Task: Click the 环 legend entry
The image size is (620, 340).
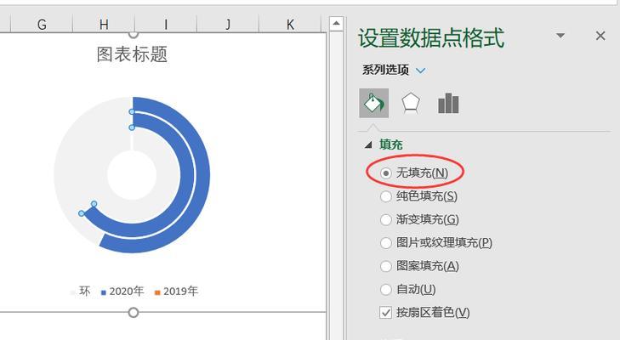Action: [81, 292]
